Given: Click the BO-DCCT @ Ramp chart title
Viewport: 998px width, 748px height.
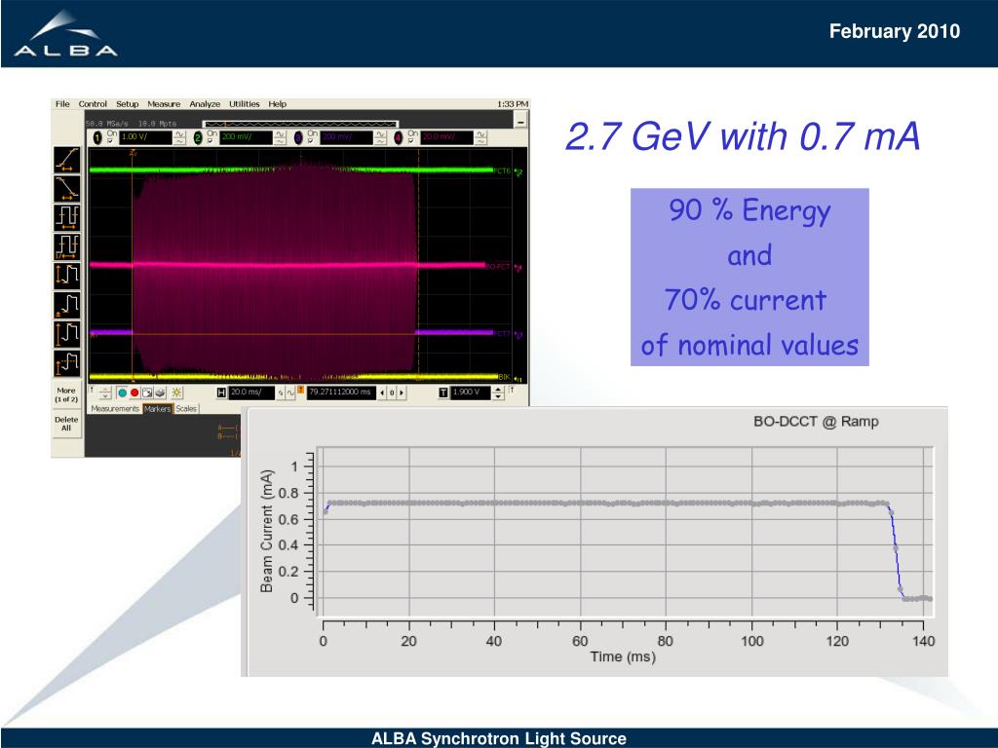Looking at the screenshot, I should (x=816, y=421).
